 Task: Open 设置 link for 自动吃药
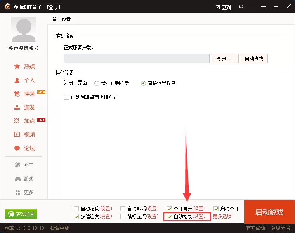(106, 209)
